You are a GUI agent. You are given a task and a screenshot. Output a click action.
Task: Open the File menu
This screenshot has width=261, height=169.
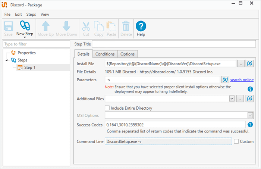(x=7, y=14)
